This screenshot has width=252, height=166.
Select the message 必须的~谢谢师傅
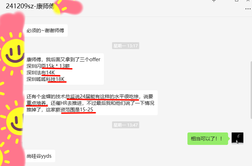(x=45, y=30)
